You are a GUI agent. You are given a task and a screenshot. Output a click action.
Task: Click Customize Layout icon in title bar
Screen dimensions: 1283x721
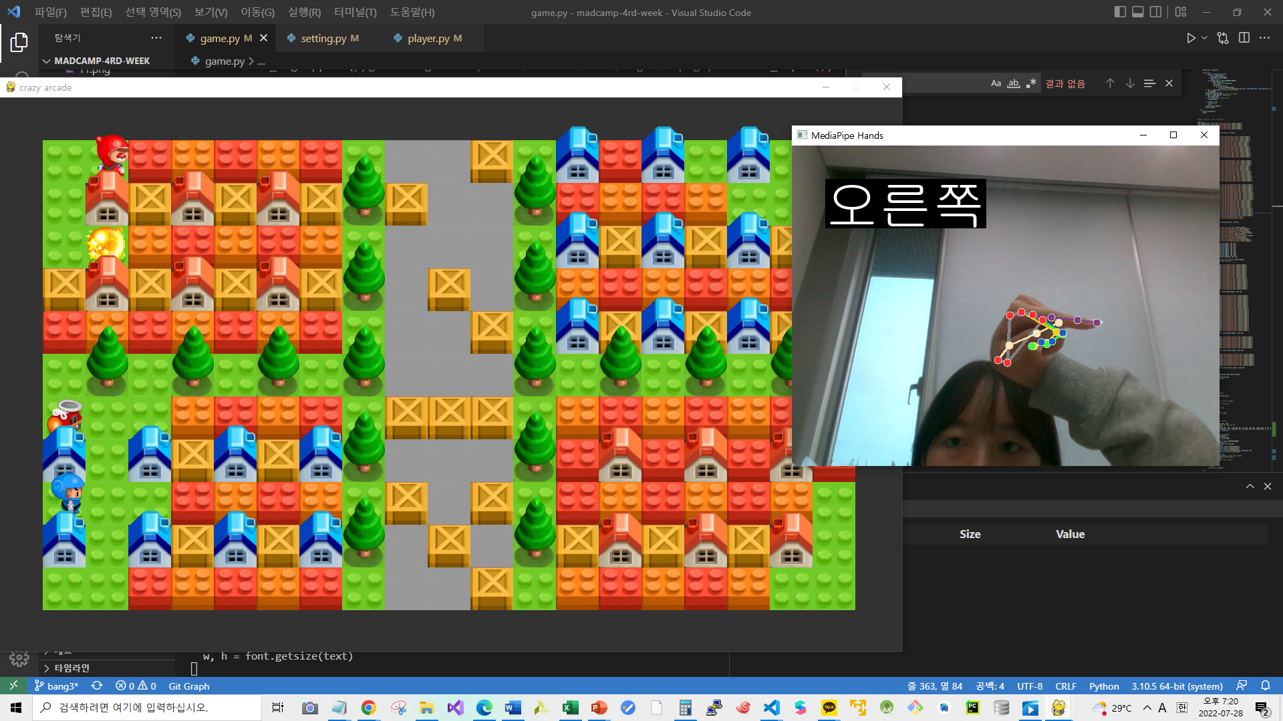1181,12
